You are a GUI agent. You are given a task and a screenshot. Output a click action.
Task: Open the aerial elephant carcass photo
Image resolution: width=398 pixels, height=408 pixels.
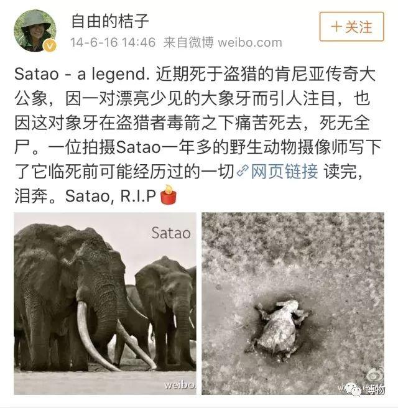(x=293, y=303)
